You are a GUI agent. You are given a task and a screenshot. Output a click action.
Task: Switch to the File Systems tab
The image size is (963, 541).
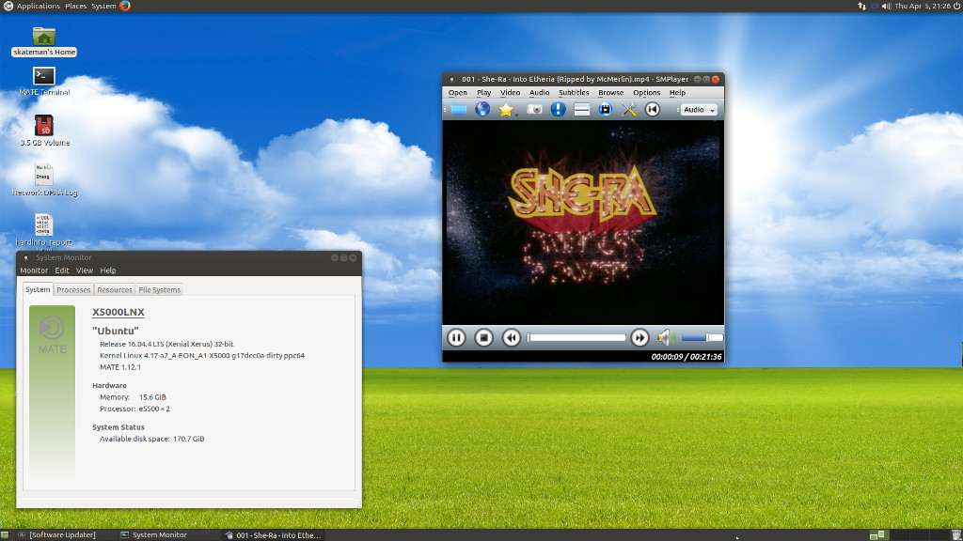160,290
